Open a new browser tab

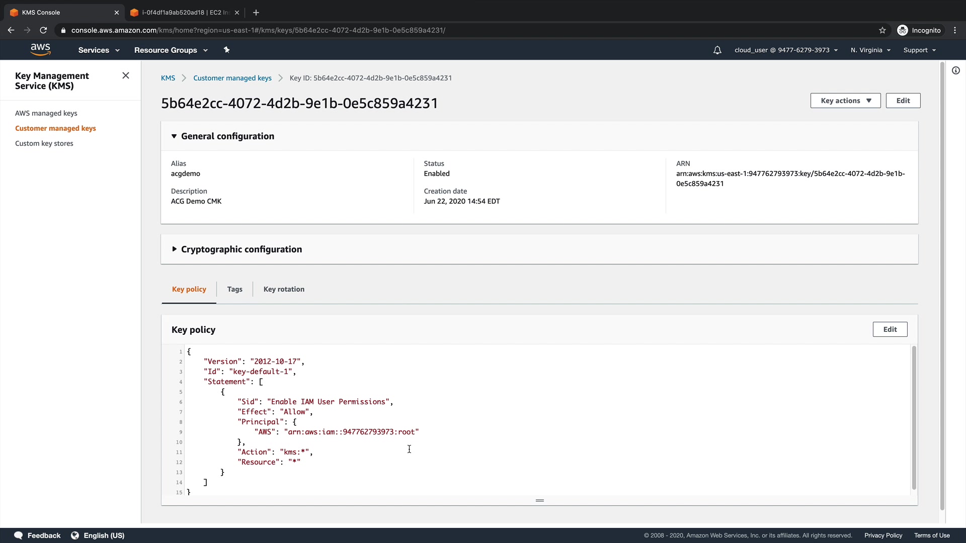point(256,13)
